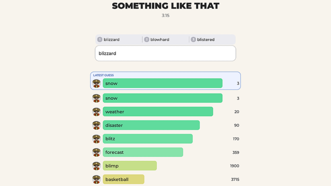Focus the guess input containing blizzard
331x186 pixels.
pyautogui.click(x=165, y=53)
